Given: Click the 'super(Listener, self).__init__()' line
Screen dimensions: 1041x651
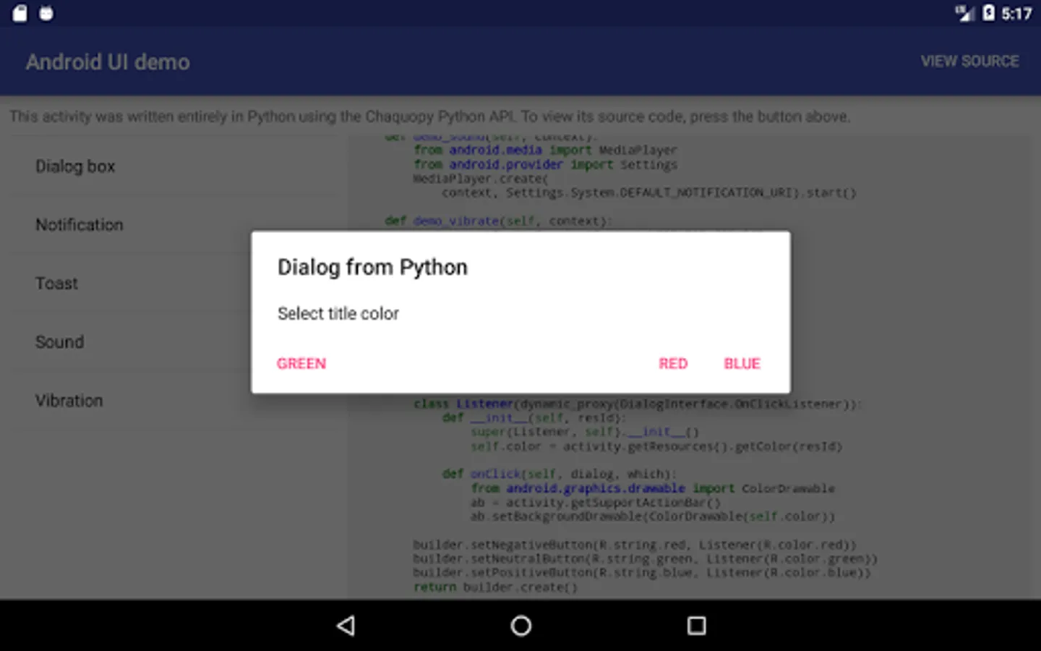Looking at the screenshot, I should (585, 432).
